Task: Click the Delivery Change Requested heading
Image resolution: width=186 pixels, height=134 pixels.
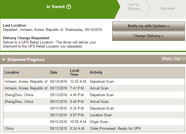Action: (26, 38)
